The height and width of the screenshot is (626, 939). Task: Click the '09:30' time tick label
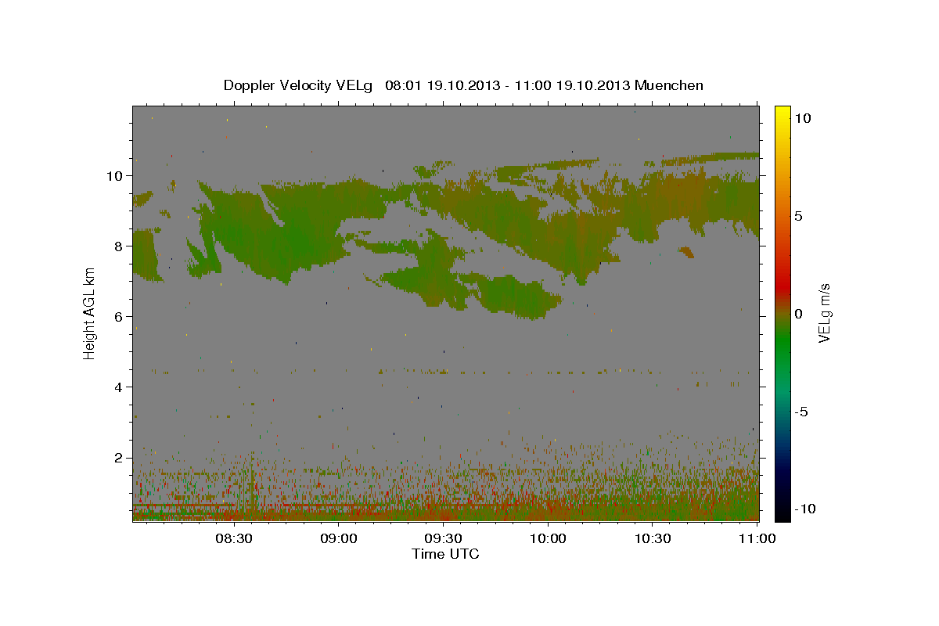(443, 538)
